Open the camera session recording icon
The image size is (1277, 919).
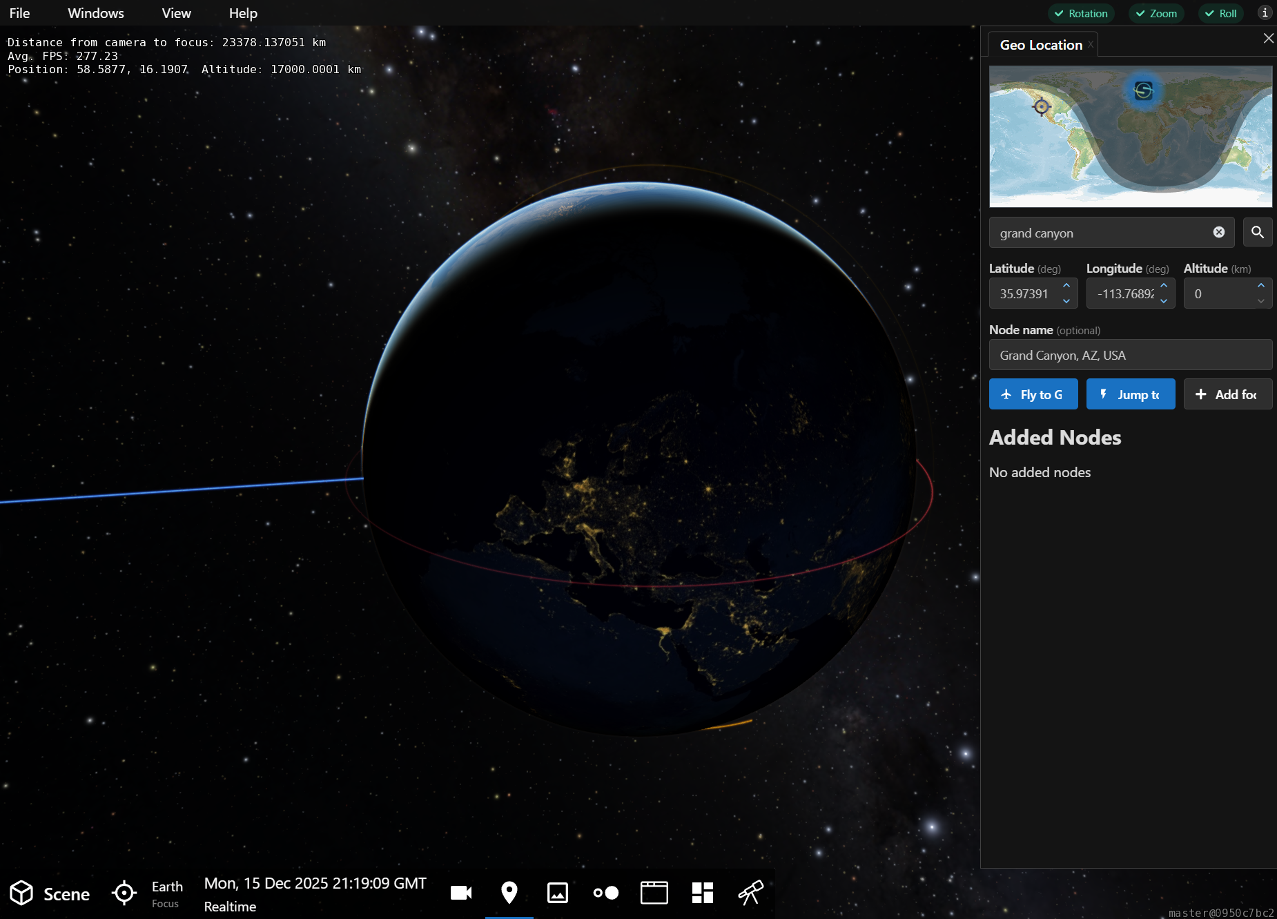pyautogui.click(x=461, y=893)
